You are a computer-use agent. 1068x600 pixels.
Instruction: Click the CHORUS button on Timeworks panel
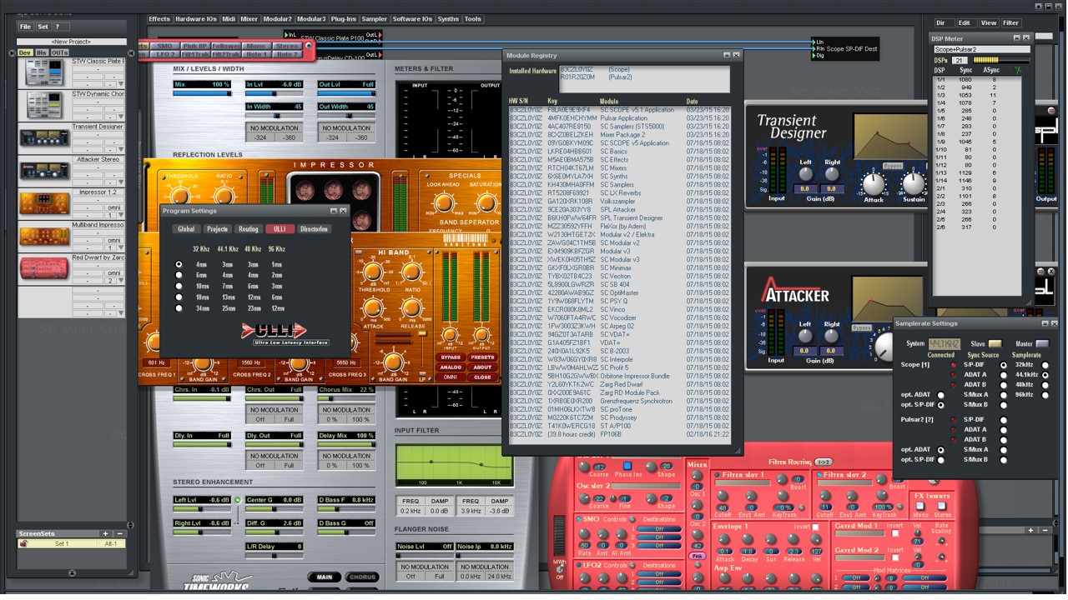[x=361, y=577]
